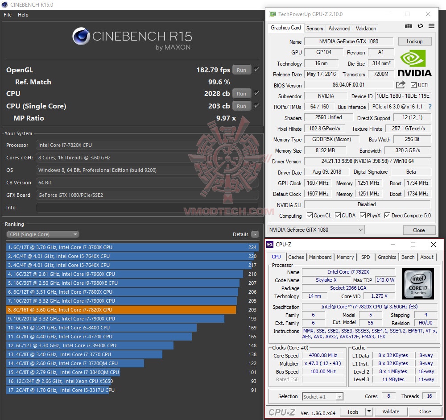Image resolution: width=446 pixels, height=420 pixels.
Task: Select the i7-7800X ranking entry
Action: click(122, 291)
